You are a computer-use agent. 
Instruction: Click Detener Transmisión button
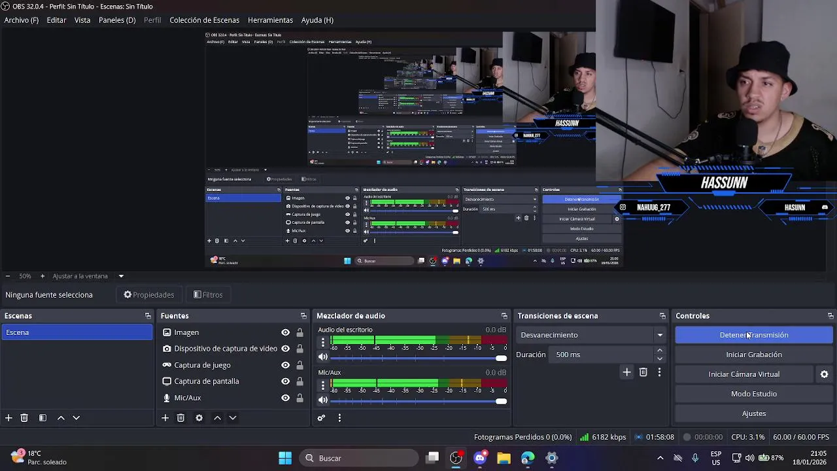[754, 335]
